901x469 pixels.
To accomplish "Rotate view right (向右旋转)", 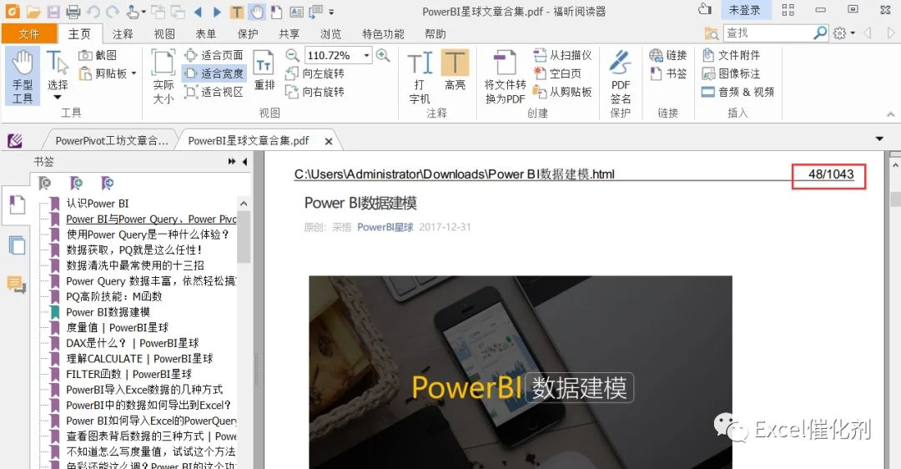I will point(315,92).
